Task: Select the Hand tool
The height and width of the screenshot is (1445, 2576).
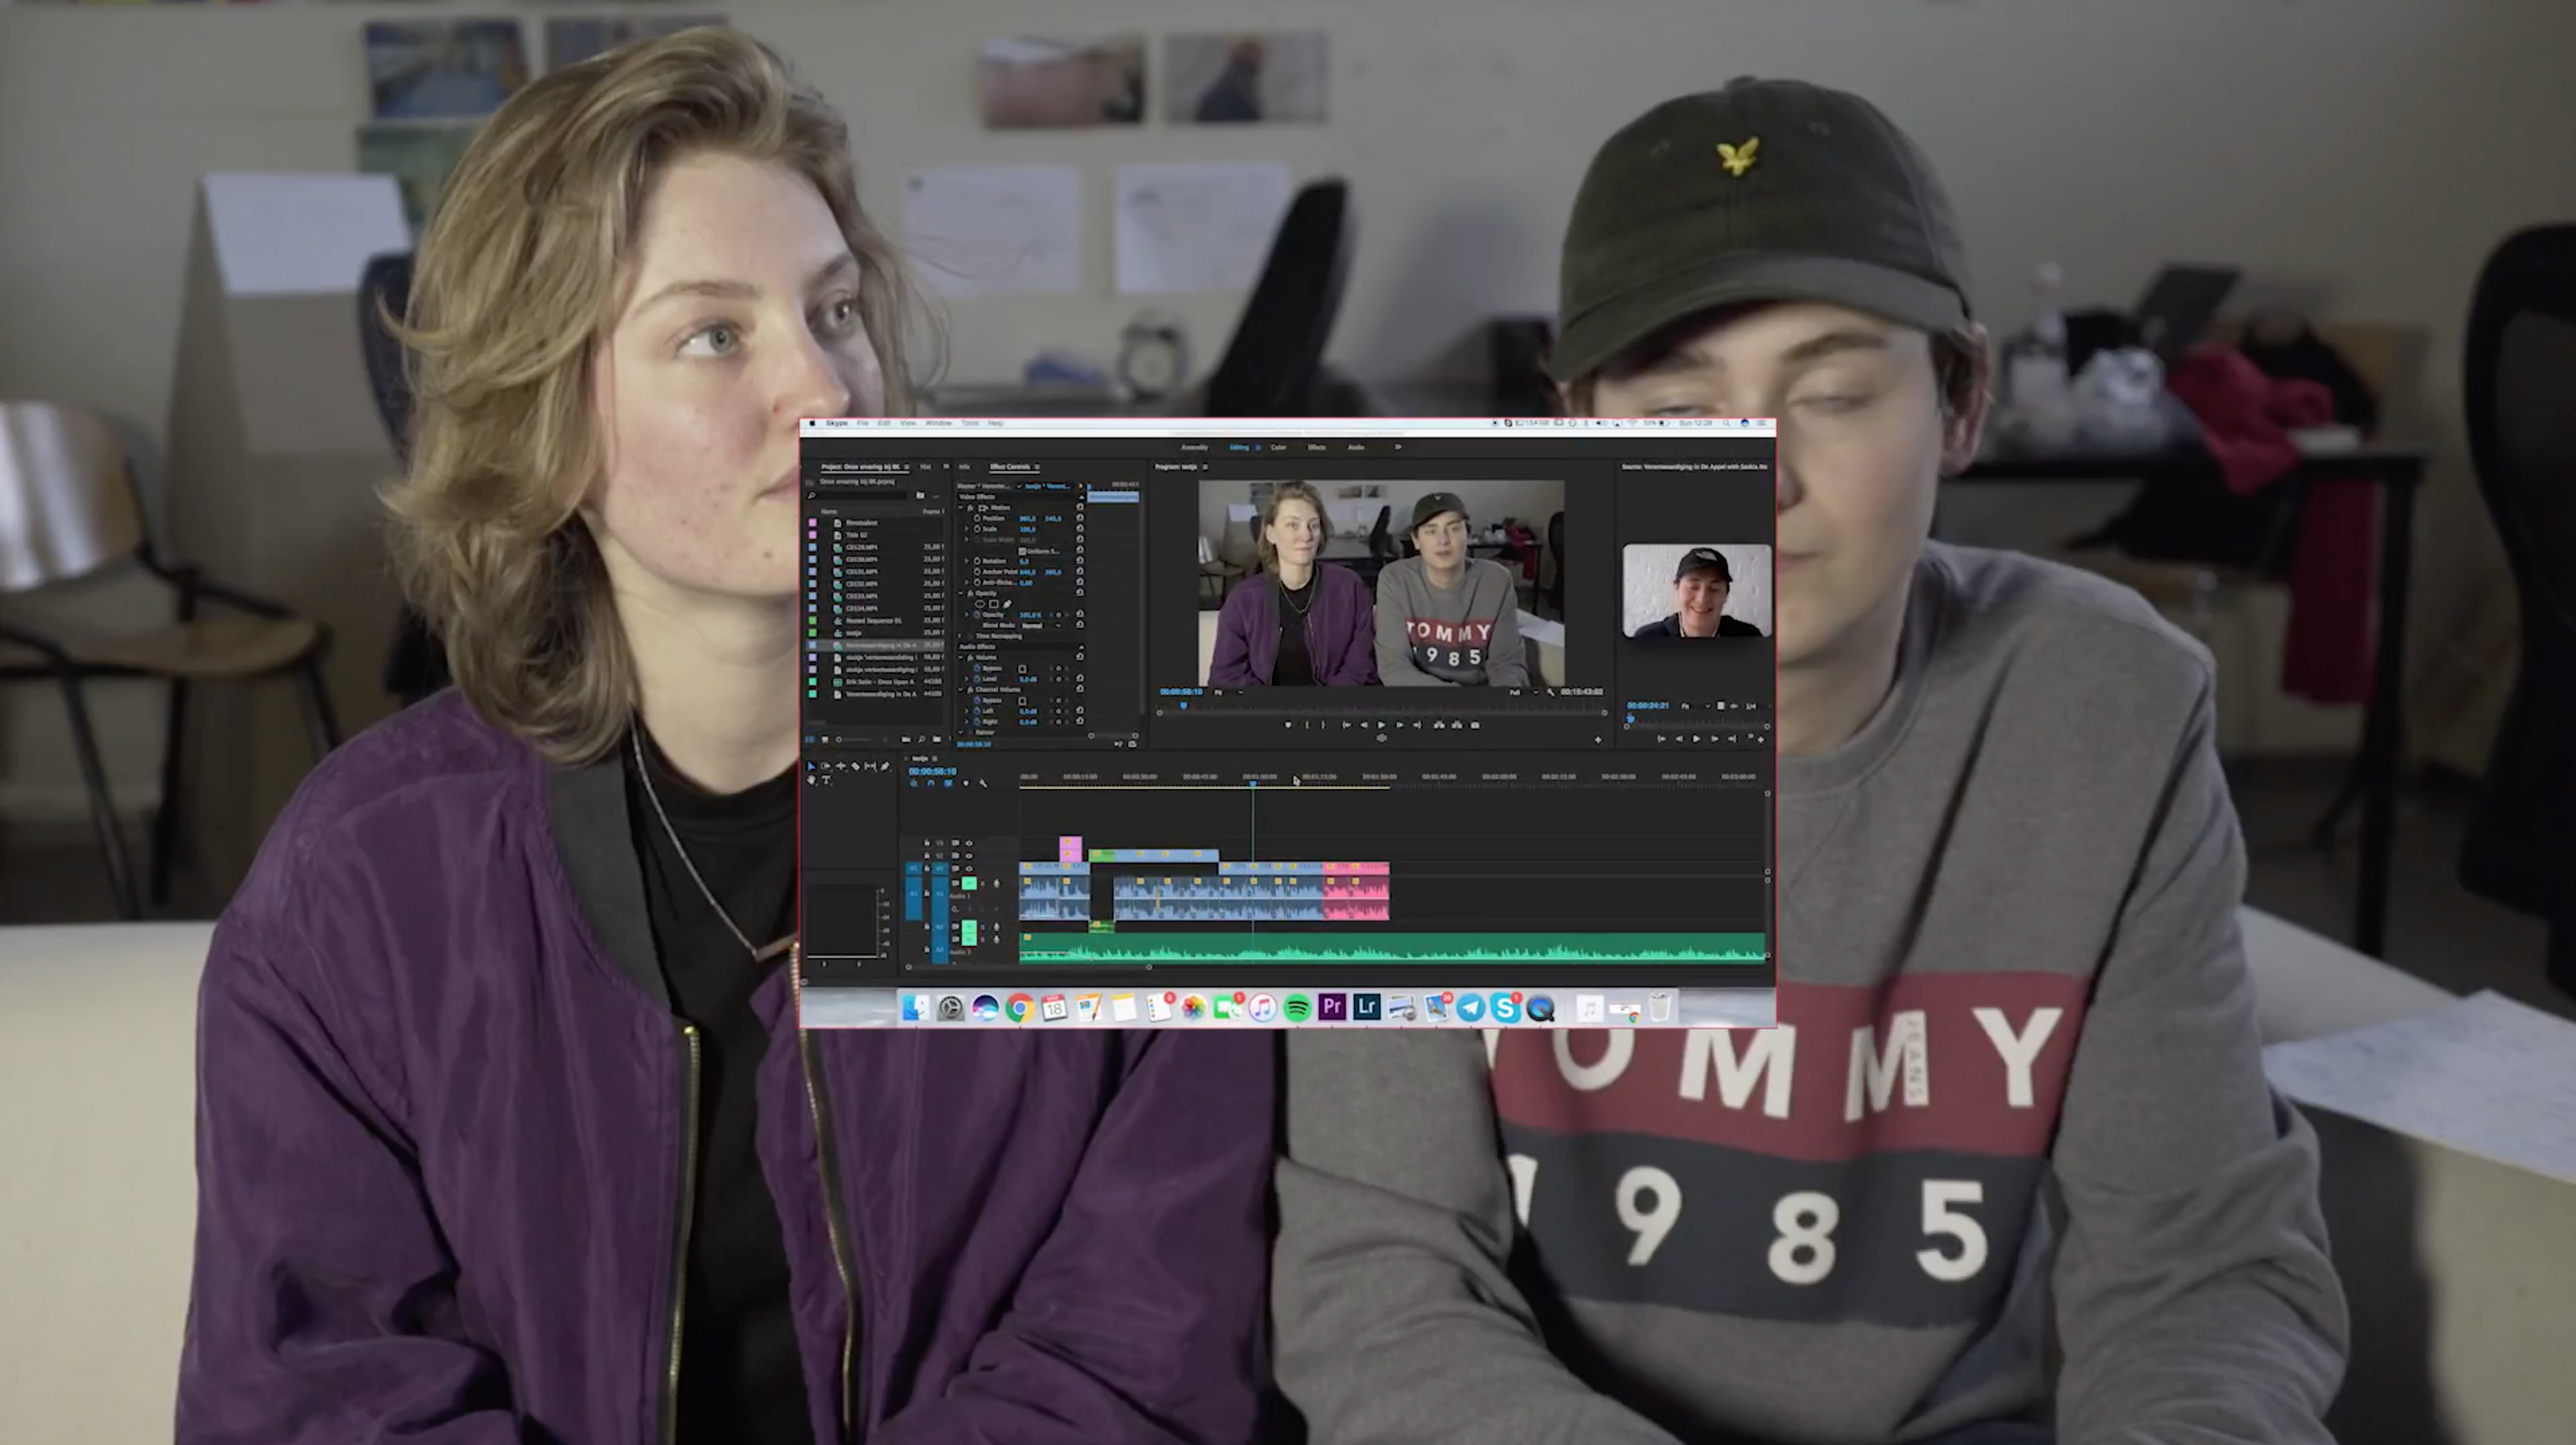Action: (x=811, y=781)
